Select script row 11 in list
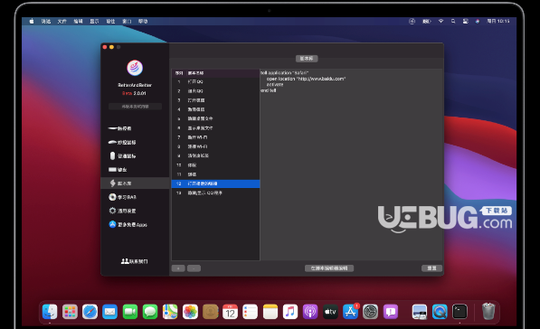Image resolution: width=540 pixels, height=329 pixels. (x=215, y=174)
